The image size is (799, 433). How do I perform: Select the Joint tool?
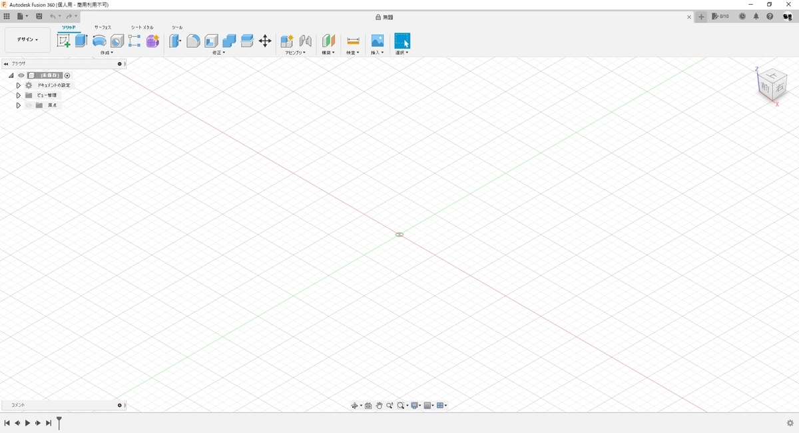(305, 41)
